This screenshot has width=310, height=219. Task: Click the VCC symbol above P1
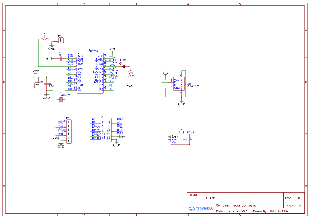click(x=36, y=72)
